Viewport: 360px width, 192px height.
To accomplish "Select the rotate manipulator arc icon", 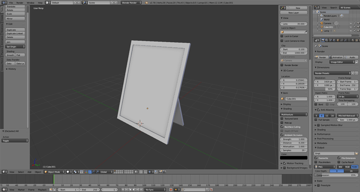I will coord(94,172).
